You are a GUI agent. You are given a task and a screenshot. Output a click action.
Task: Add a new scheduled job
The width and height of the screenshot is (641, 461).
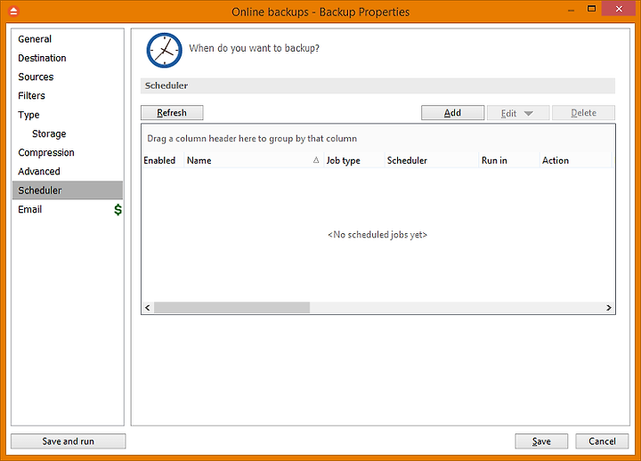click(452, 113)
